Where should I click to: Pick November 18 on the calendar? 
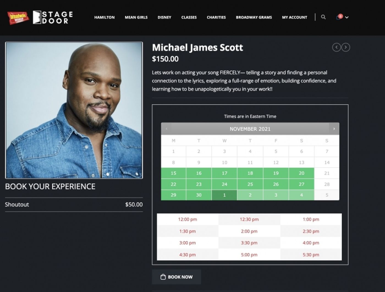point(250,173)
